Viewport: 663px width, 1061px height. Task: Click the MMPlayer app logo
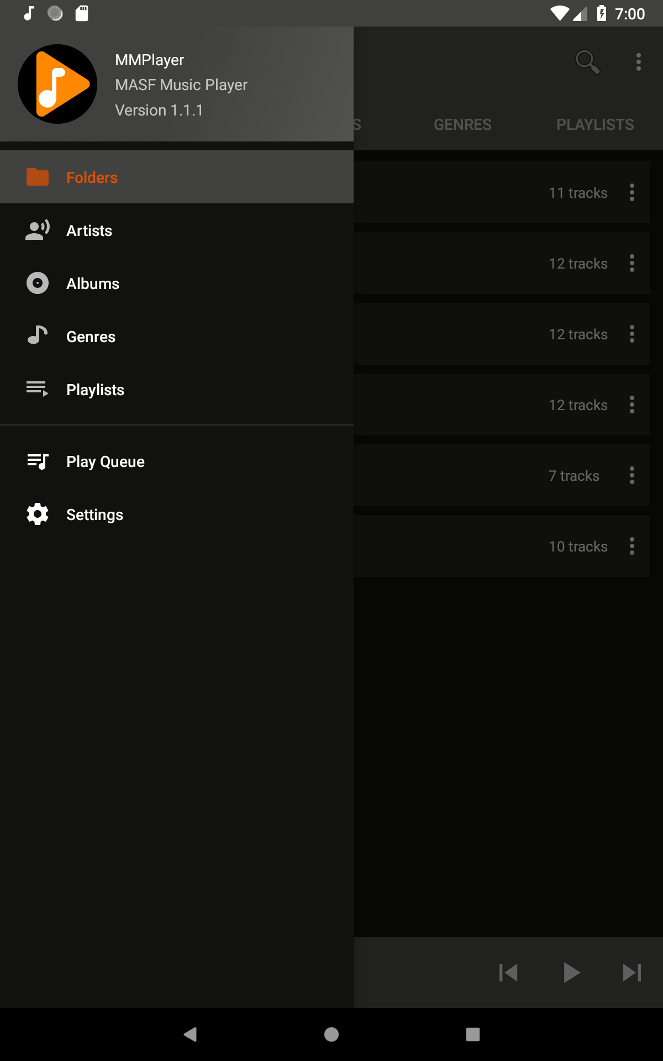point(57,84)
